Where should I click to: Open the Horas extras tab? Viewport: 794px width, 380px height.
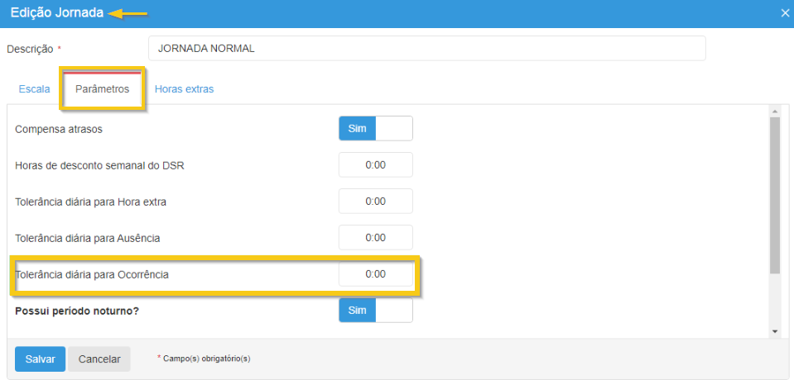184,89
